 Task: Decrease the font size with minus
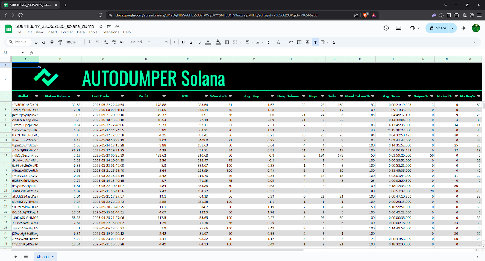[x=158, y=42]
